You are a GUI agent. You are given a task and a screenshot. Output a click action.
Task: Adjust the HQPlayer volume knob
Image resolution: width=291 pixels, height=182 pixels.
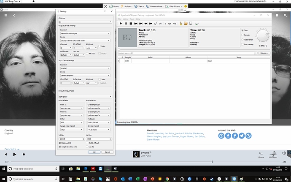click(x=262, y=36)
